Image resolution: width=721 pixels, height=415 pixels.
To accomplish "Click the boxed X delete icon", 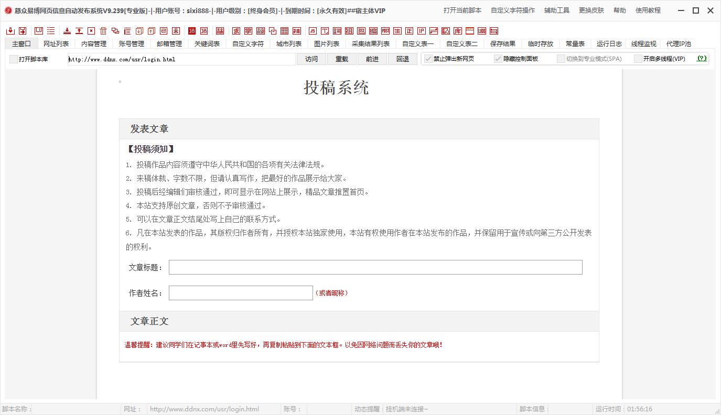I will coord(91,31).
